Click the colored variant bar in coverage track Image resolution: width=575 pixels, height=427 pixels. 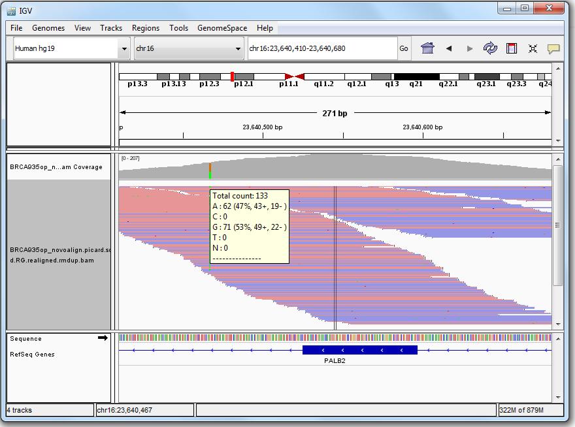(x=210, y=171)
